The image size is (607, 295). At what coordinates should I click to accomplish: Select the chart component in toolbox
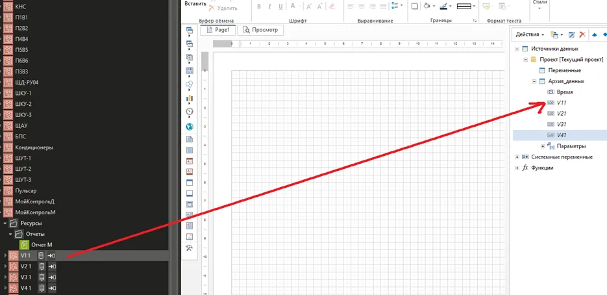(190, 99)
